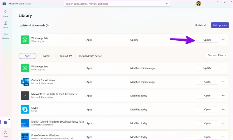Viewport: 233px width, 140px height.
Task: Open Microsoft To Do app
Action: 207,96
